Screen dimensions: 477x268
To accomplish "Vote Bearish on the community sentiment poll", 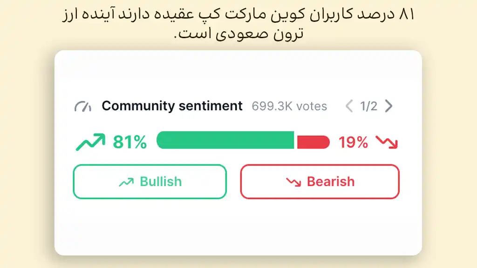I will (x=320, y=182).
